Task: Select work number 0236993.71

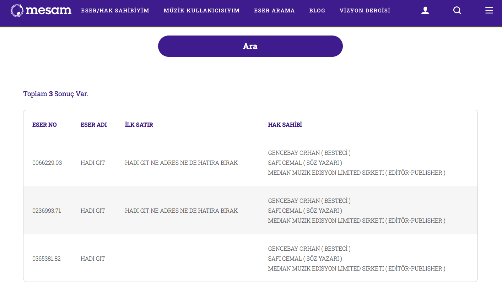Action: tap(47, 211)
